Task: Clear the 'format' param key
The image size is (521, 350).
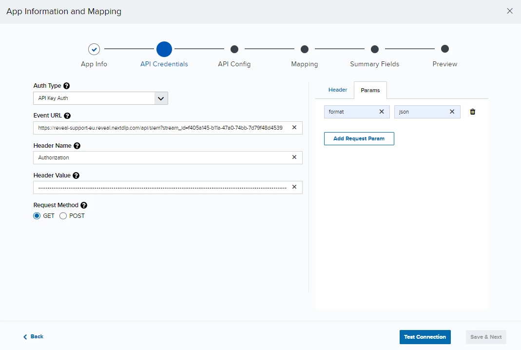Action: [382, 112]
